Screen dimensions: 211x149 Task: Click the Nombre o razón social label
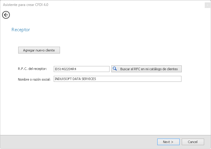point(34,79)
